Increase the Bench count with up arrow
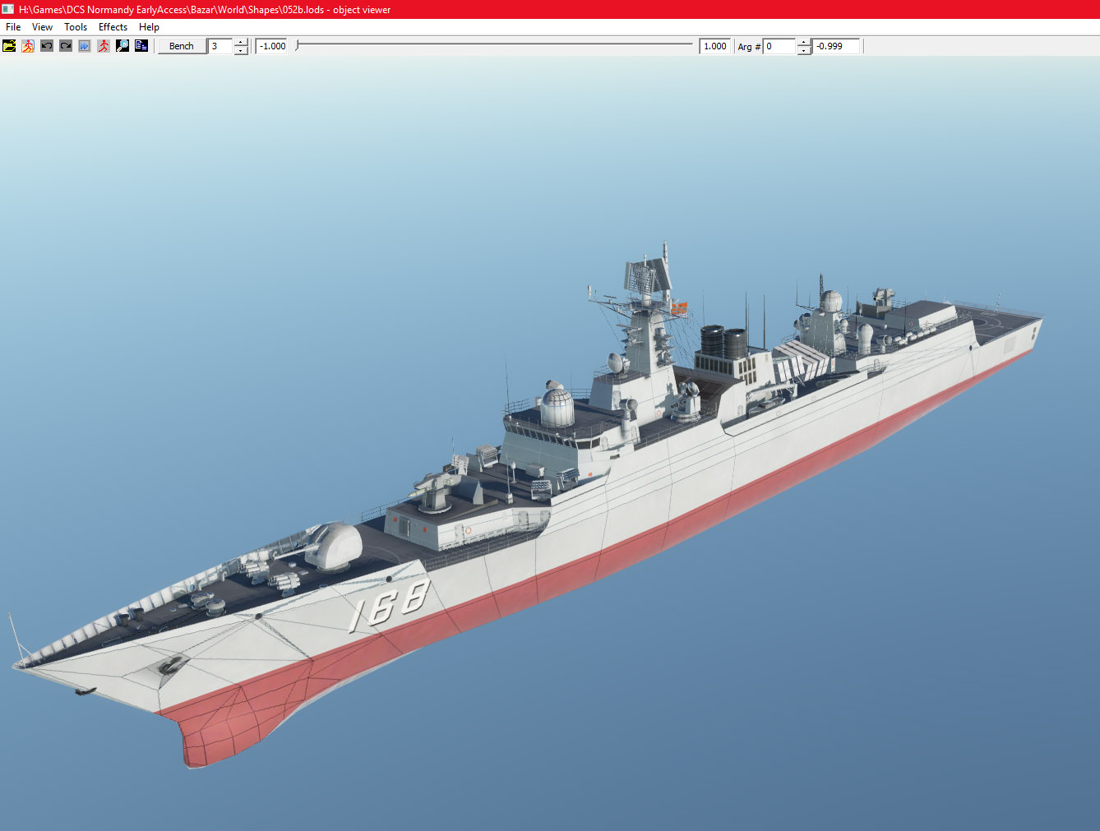1100x831 pixels. point(241,42)
